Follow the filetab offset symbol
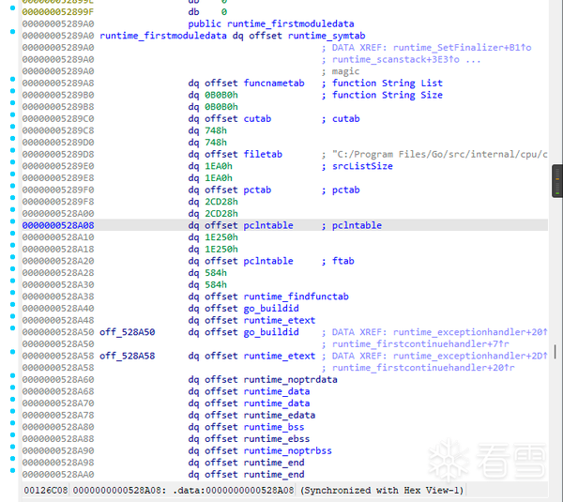The width and height of the screenshot is (563, 502). tap(263, 154)
